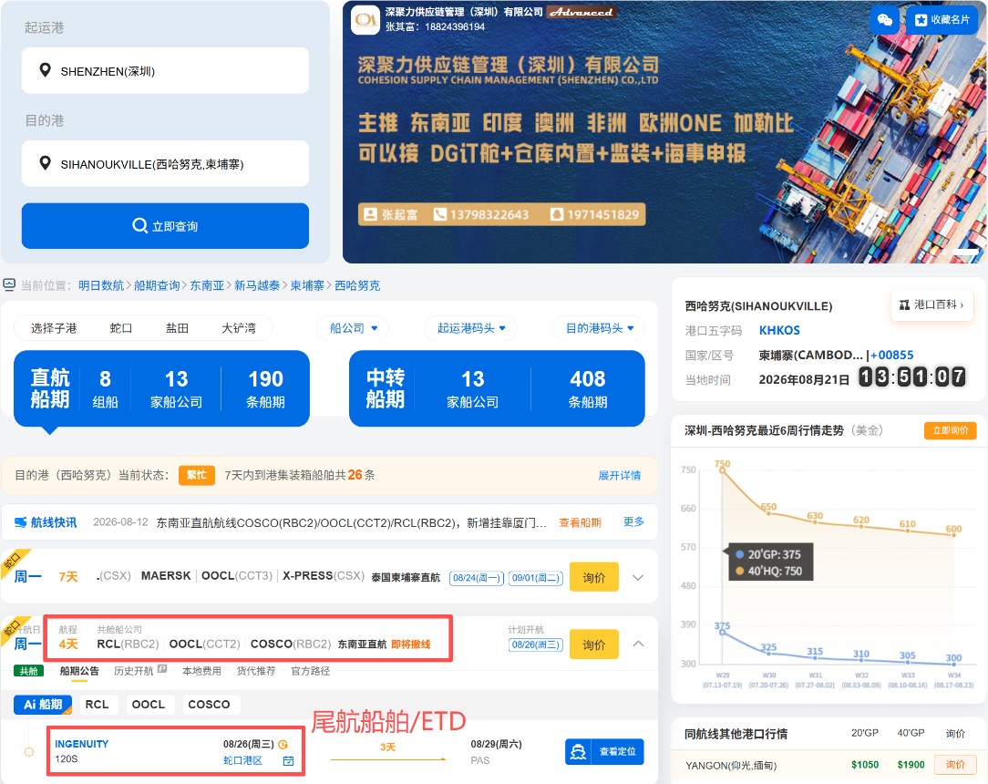This screenshot has height=784, width=988.
Task: Select the COSCO carrier filter chip
Action: click(209, 705)
